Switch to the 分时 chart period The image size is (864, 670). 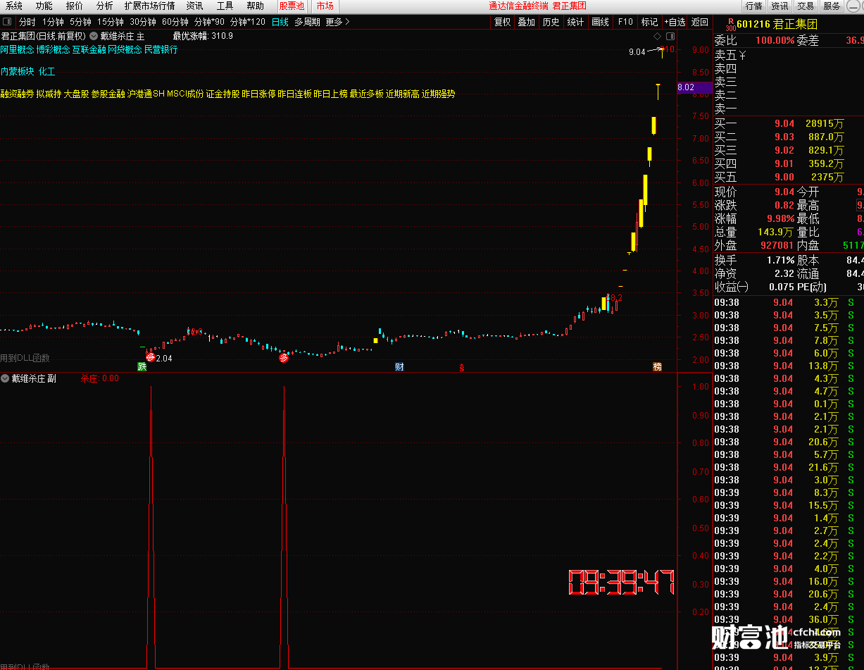(x=27, y=22)
